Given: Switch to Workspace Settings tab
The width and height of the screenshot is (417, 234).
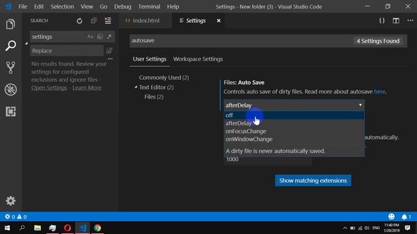Looking at the screenshot, I should tap(198, 59).
